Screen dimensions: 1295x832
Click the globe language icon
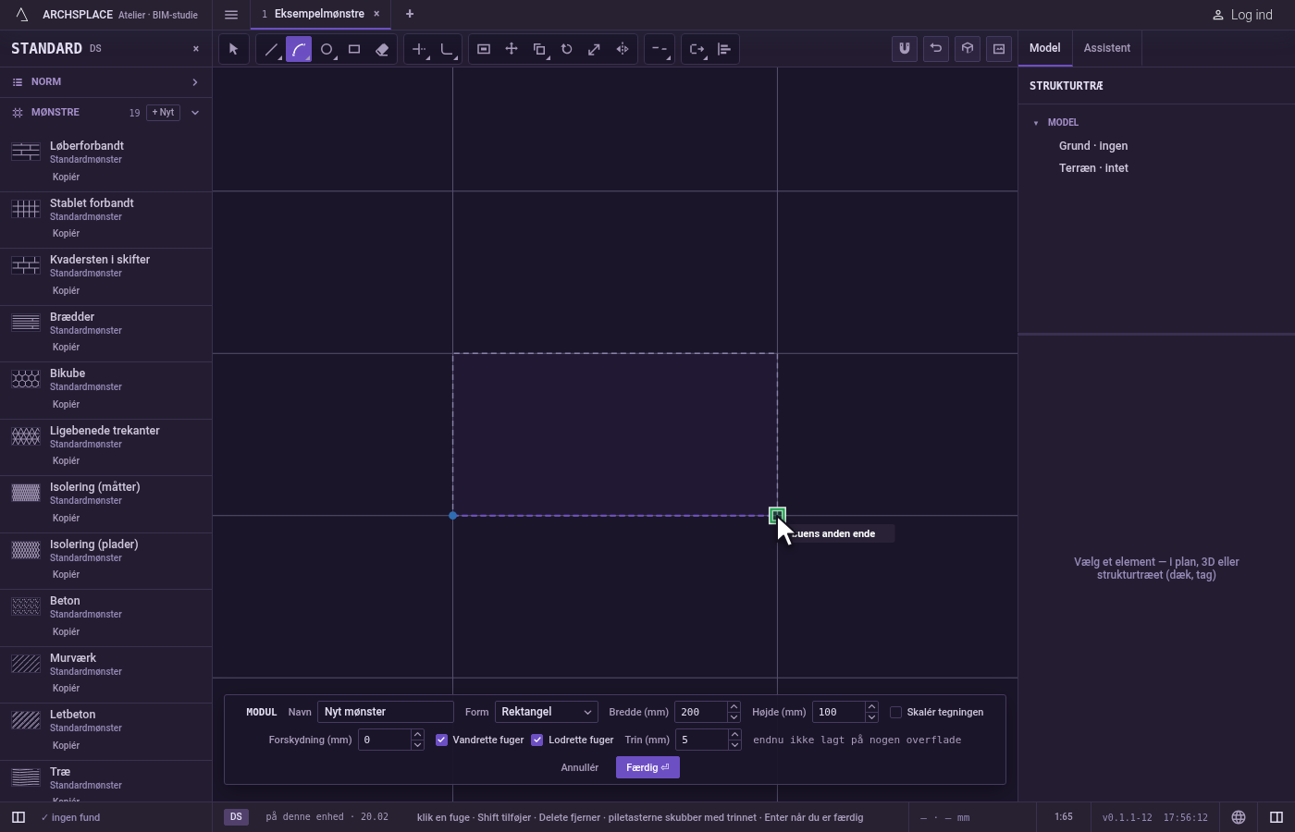1239,817
